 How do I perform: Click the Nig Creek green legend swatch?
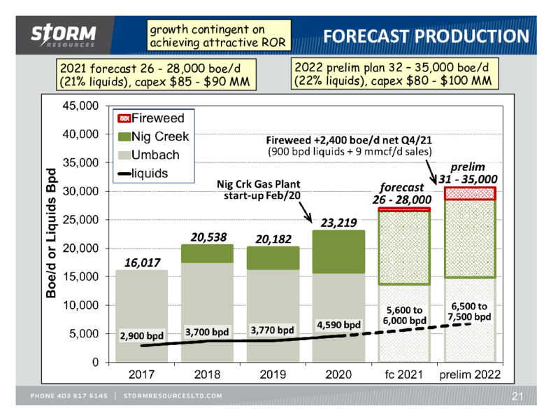[124, 136]
